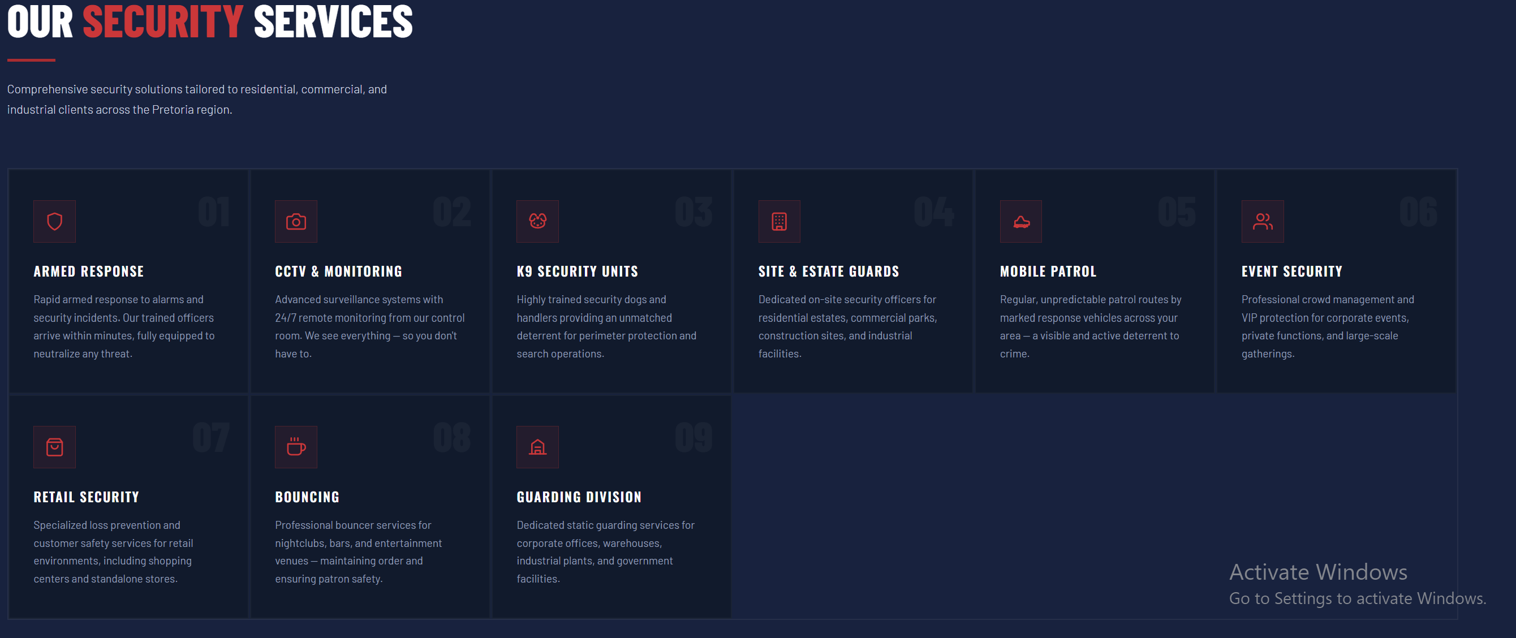Screen dimensions: 1516x638
Task: Select the RETAIL SECURITY heading
Action: pos(87,497)
